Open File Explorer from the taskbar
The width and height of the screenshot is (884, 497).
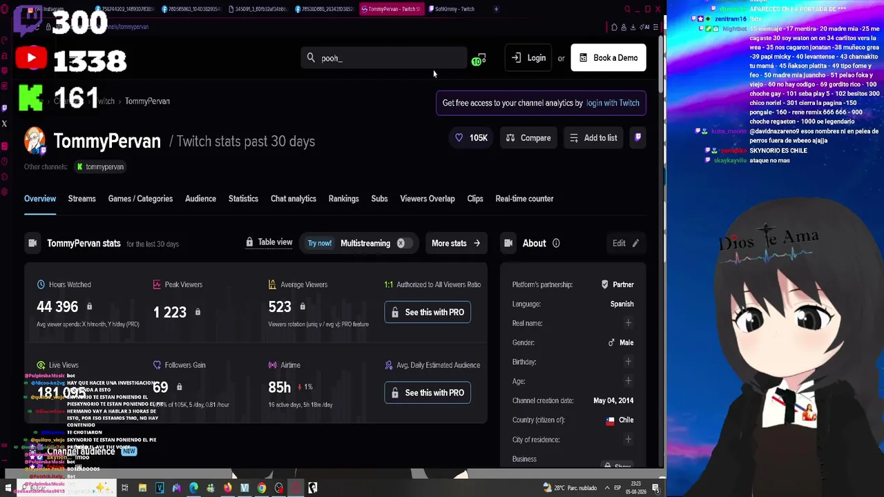click(x=142, y=488)
